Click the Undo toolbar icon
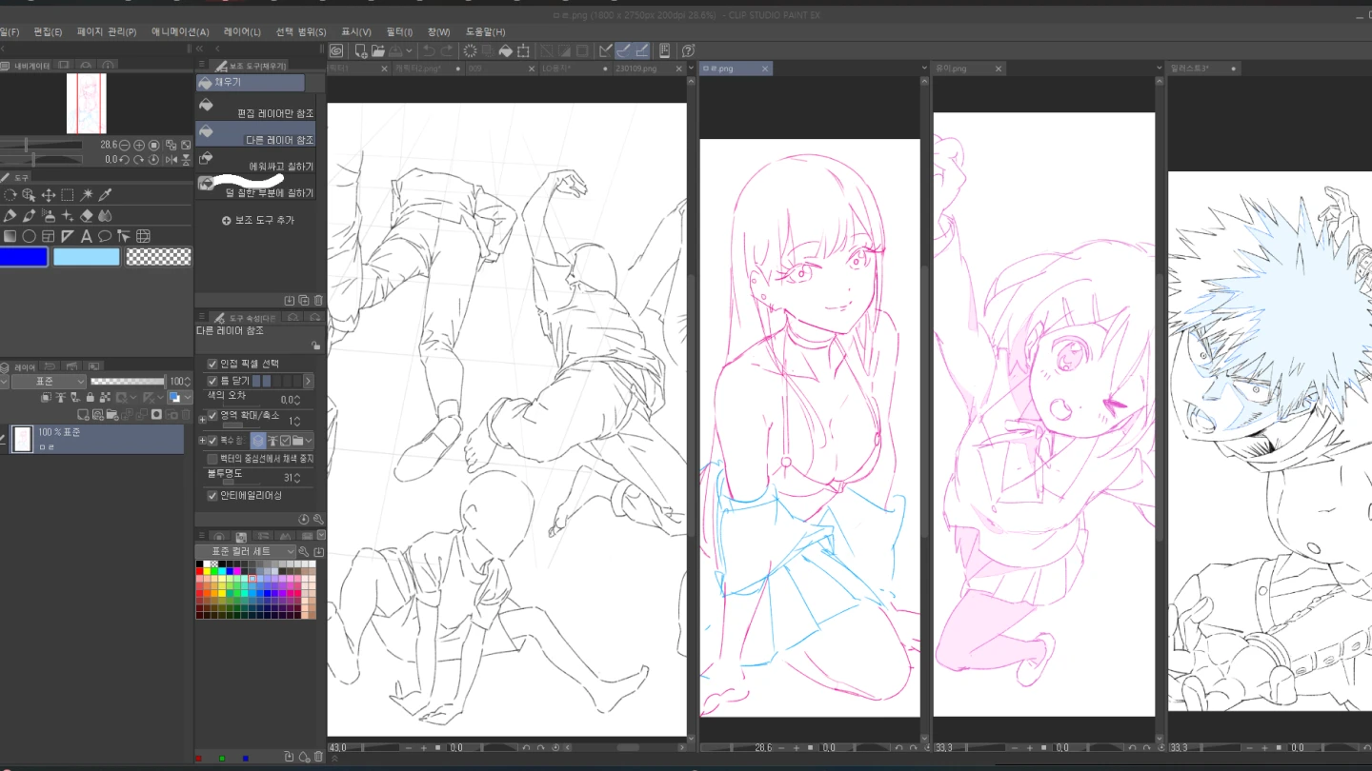Screen dimensions: 1372x771 429,50
